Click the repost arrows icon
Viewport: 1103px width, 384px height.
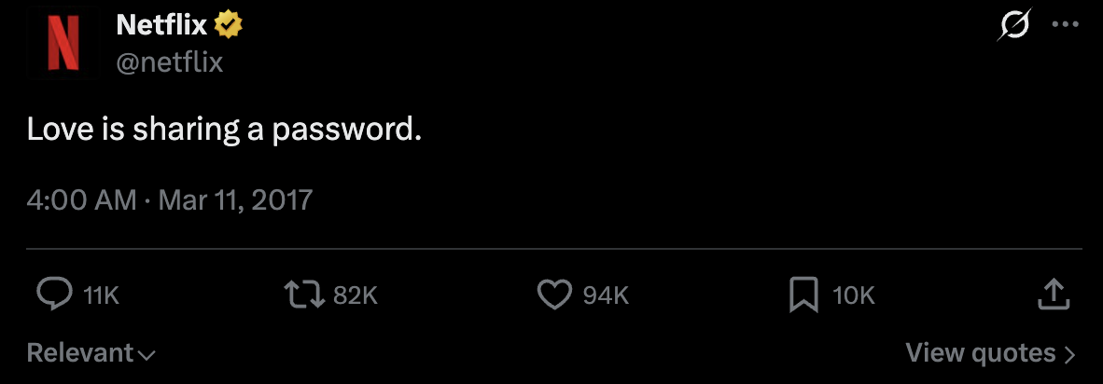[304, 295]
